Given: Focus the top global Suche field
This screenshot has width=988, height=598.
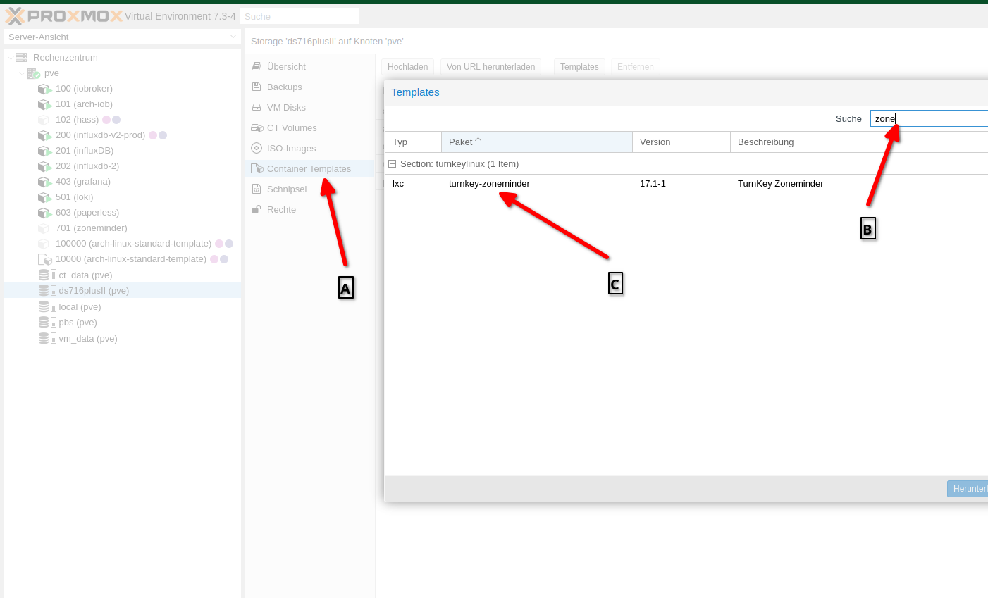Looking at the screenshot, I should tap(300, 16).
